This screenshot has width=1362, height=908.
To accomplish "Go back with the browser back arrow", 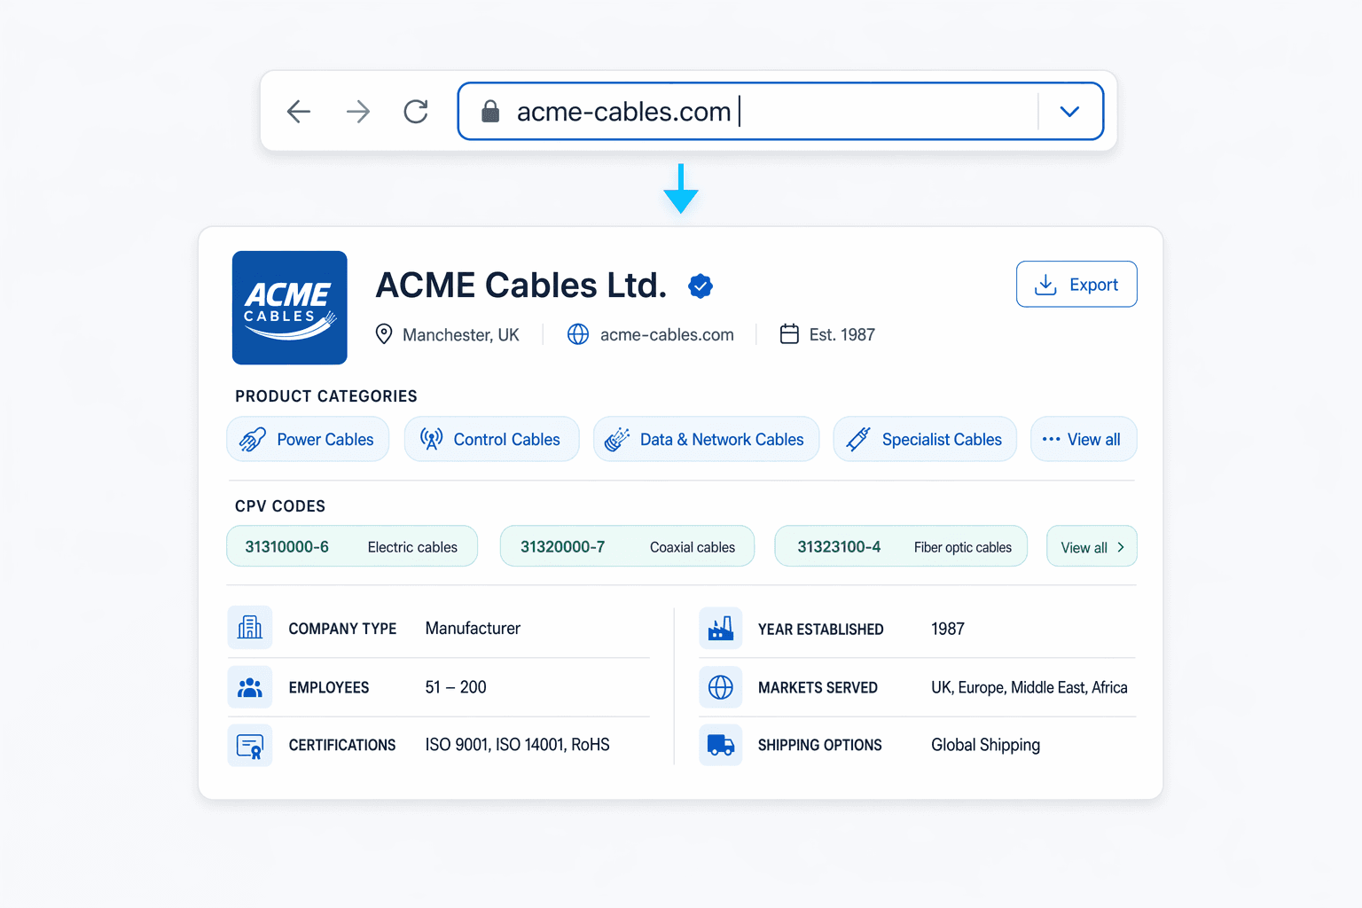I will coord(299,112).
